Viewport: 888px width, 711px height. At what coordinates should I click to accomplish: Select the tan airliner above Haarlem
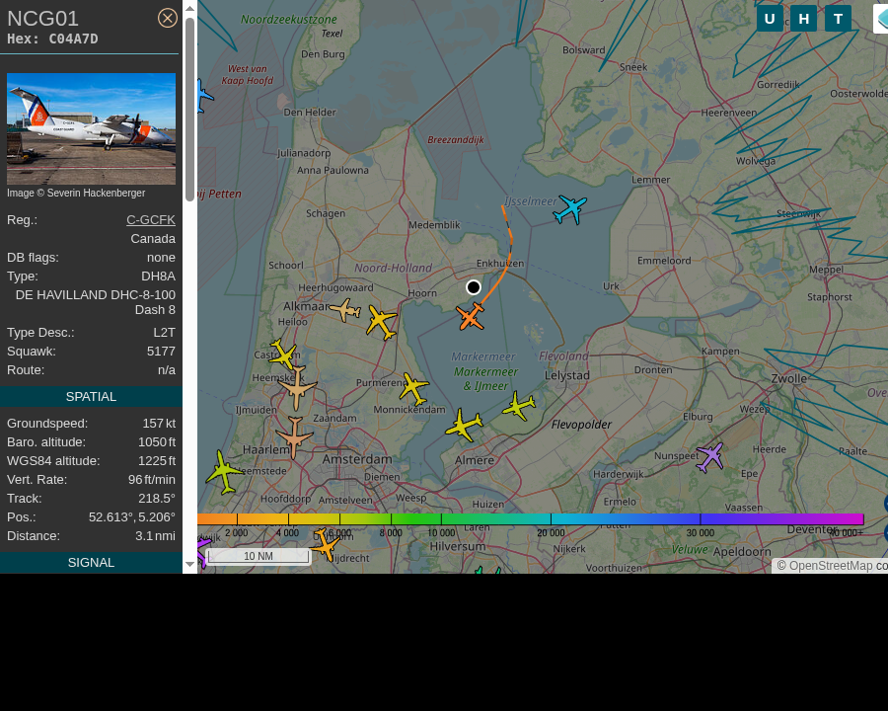tap(294, 436)
